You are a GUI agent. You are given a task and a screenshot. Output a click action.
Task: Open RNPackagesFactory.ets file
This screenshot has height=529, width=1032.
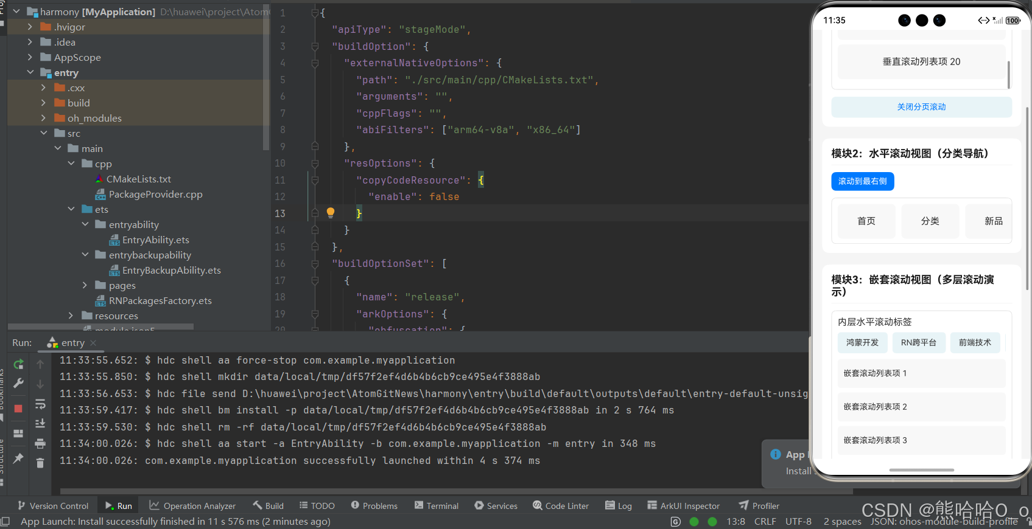click(x=153, y=300)
